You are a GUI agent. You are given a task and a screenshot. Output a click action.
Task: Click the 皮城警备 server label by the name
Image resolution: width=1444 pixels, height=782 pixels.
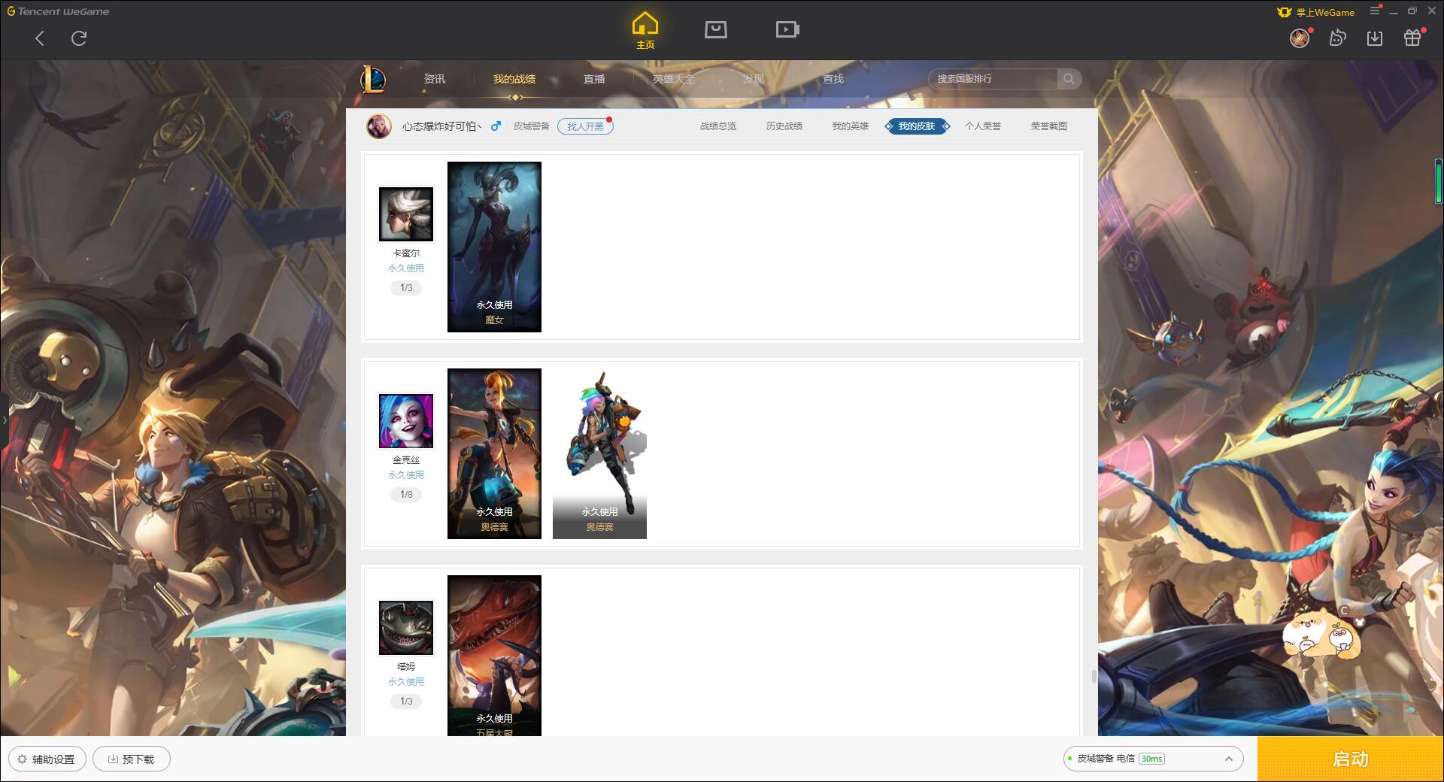532,126
